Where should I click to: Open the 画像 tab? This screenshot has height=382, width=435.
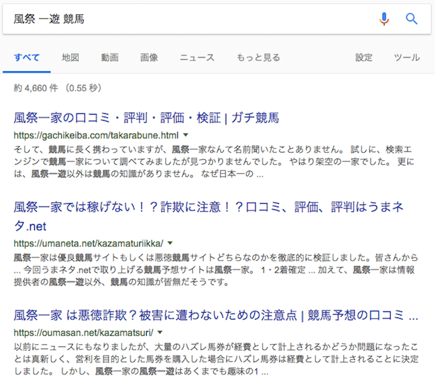tap(149, 58)
